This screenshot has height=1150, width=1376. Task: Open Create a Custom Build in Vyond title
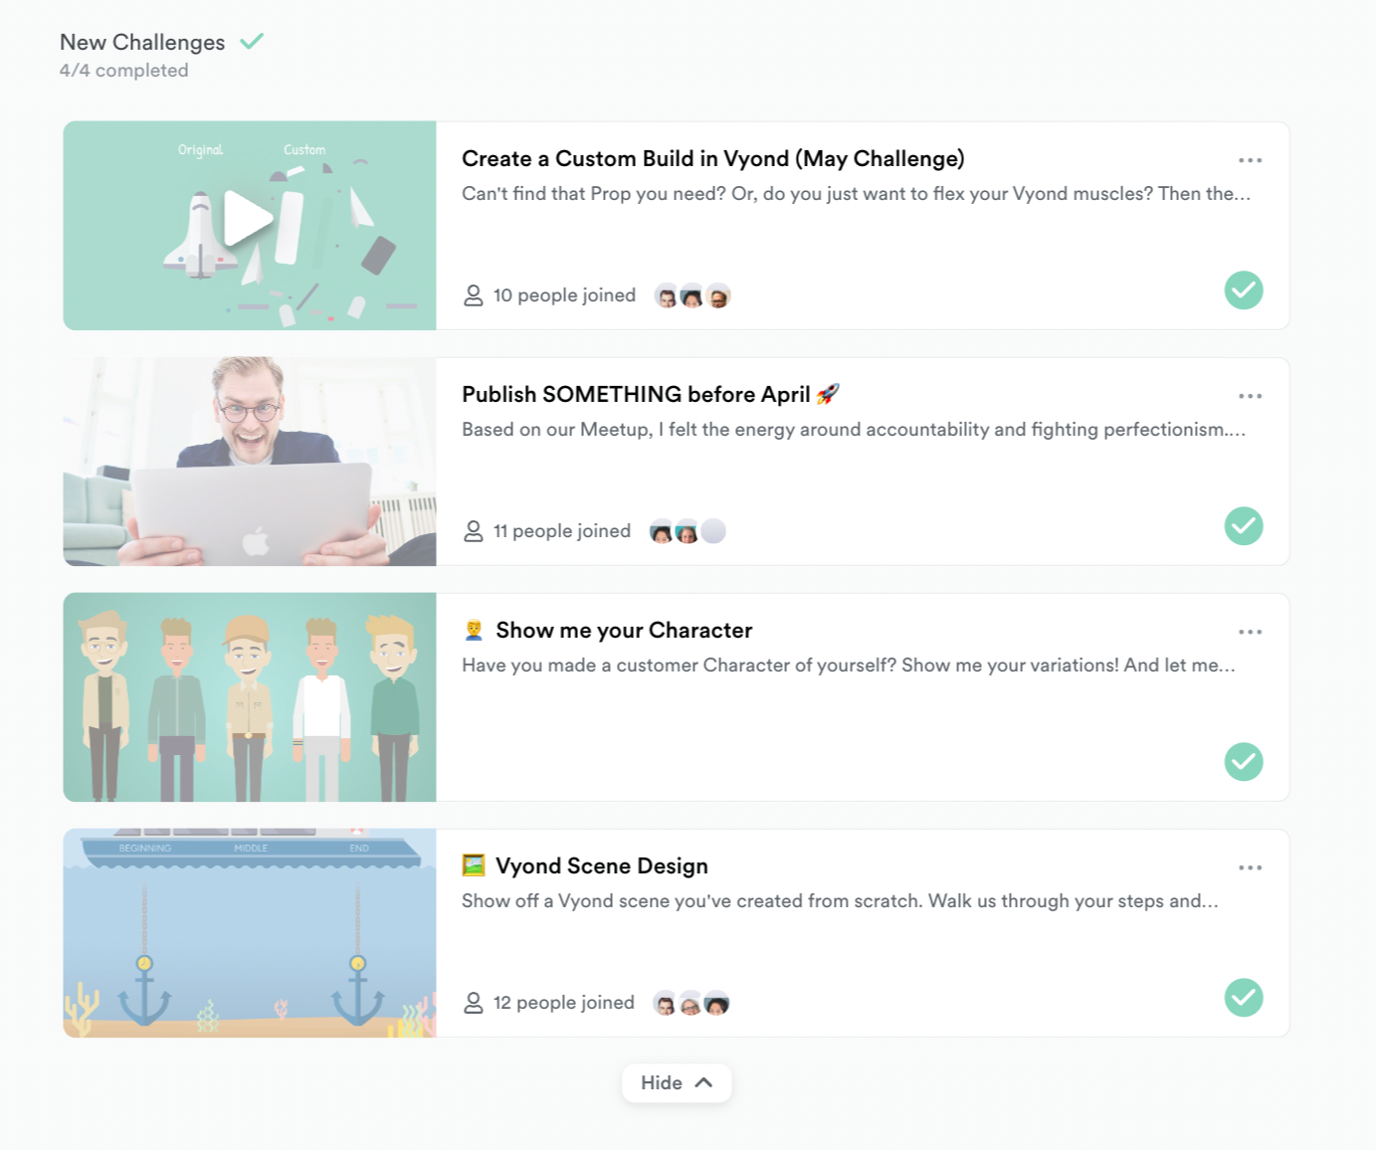[x=713, y=159]
